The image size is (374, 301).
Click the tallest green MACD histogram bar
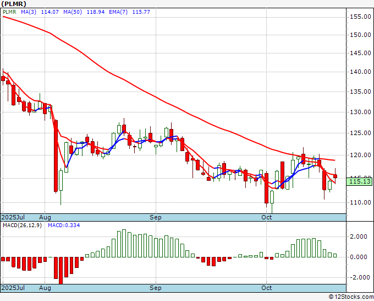click(124, 243)
